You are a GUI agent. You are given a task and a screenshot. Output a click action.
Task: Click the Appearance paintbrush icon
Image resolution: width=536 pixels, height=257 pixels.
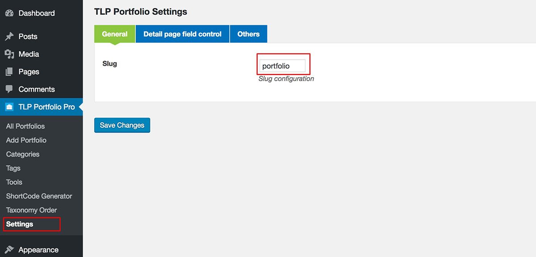click(9, 250)
